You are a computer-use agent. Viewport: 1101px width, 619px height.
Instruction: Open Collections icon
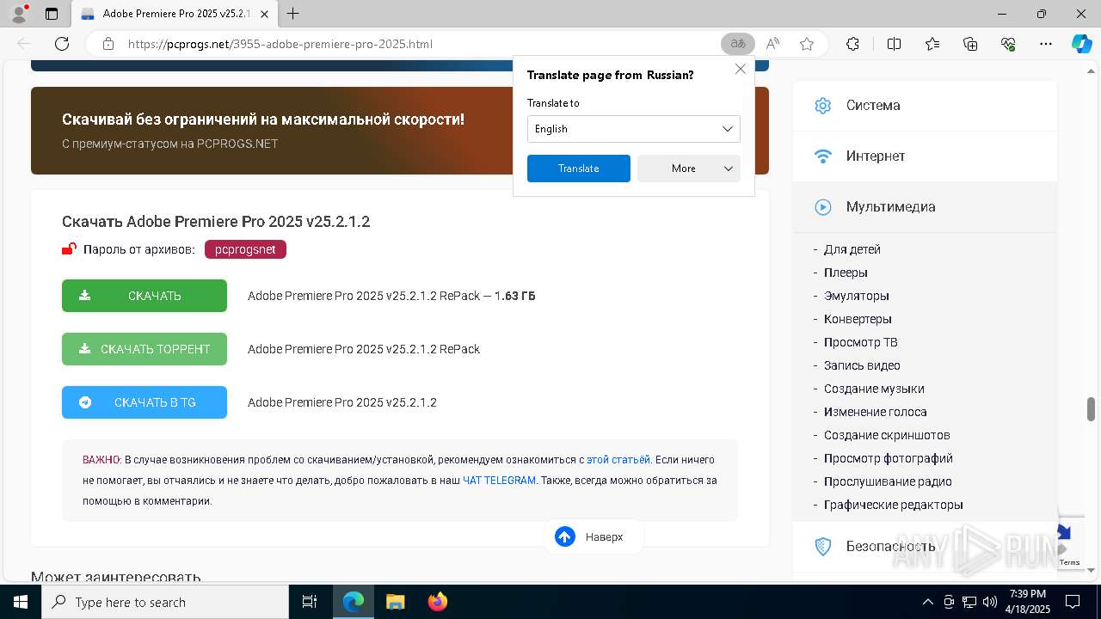pos(970,44)
